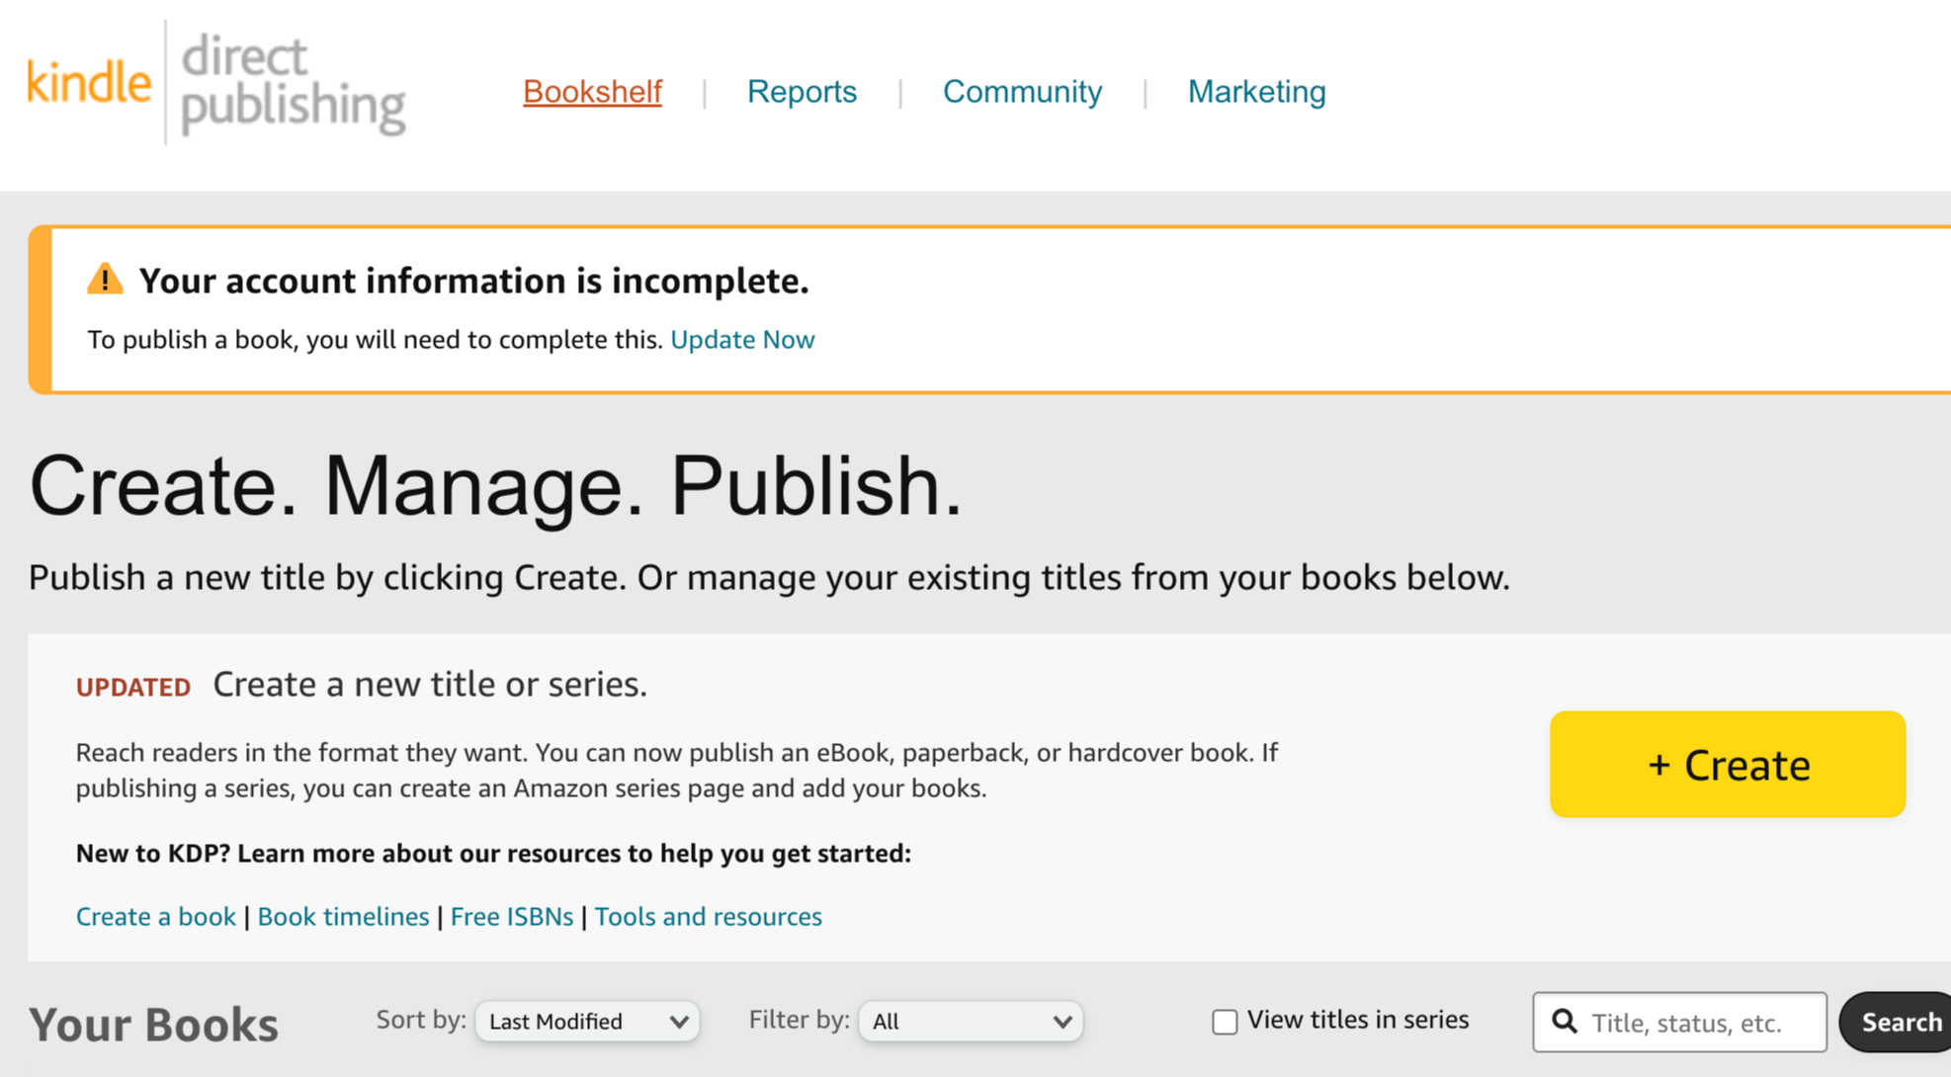Image resolution: width=1951 pixels, height=1077 pixels.
Task: Open the Create a book link
Action: click(x=156, y=917)
